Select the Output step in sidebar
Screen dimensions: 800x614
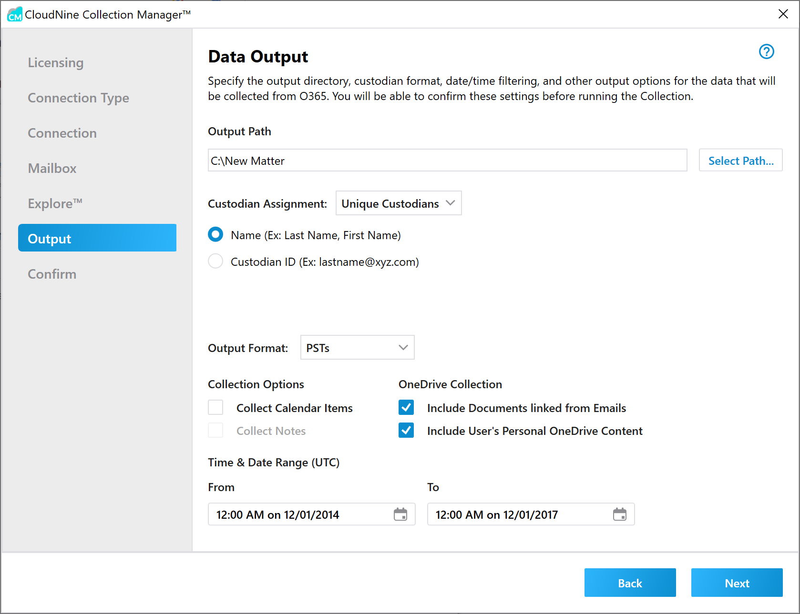click(x=97, y=238)
